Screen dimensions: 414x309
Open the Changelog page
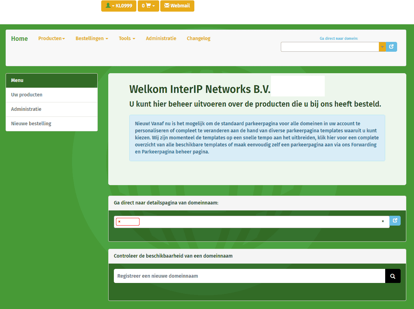pyautogui.click(x=198, y=38)
